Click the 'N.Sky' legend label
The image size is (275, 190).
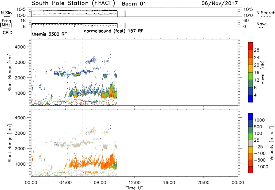click(7, 13)
